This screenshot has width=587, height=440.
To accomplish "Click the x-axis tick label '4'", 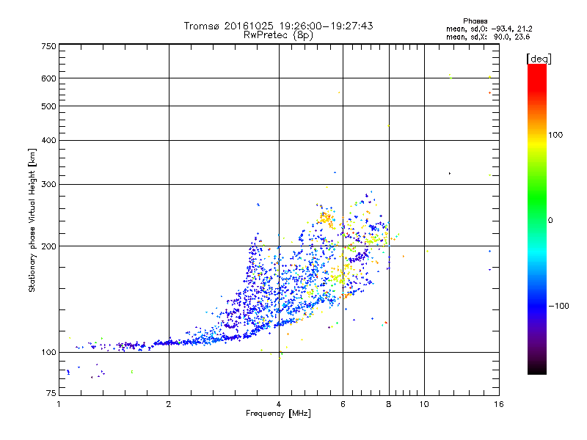I will click(279, 404).
